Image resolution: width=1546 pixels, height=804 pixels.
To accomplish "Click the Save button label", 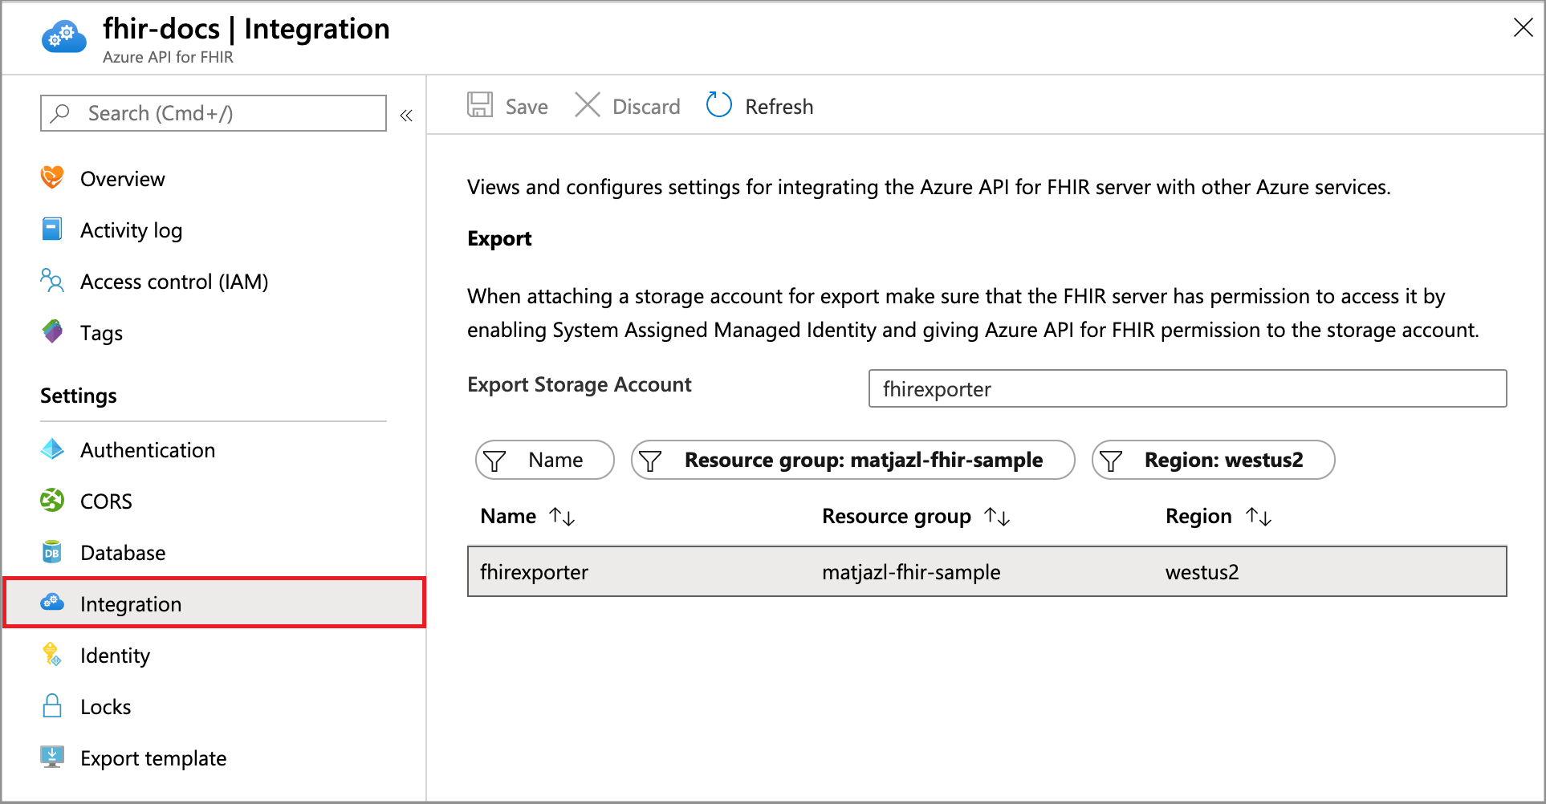I will click(x=527, y=107).
